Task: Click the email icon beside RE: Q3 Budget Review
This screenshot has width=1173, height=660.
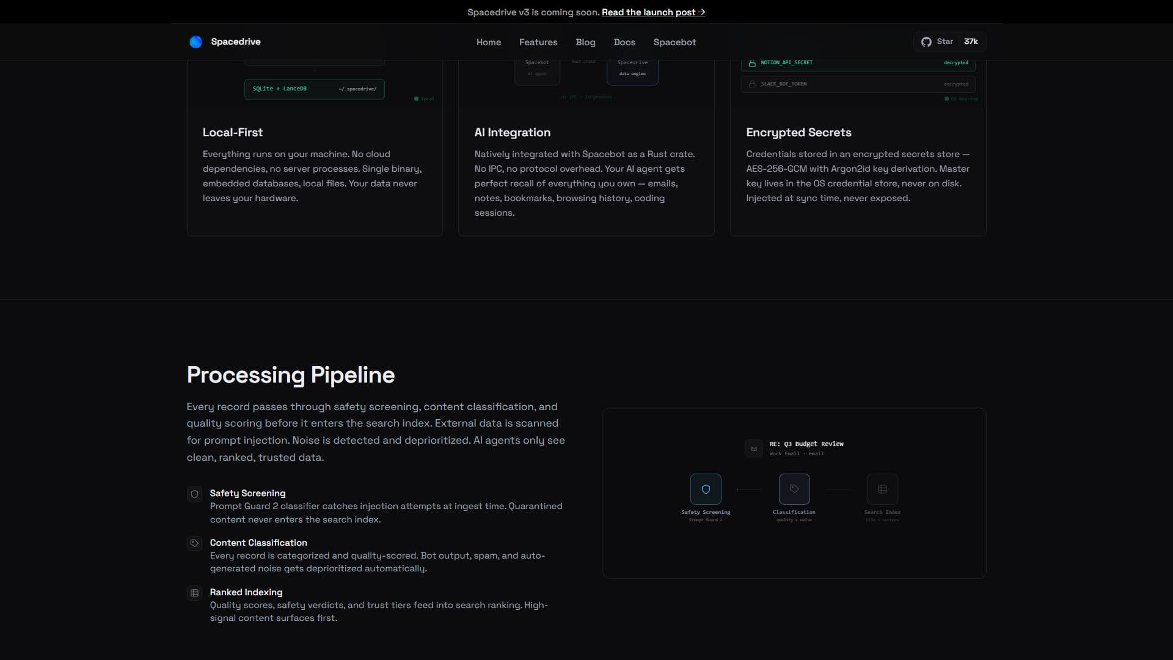Action: [754, 449]
